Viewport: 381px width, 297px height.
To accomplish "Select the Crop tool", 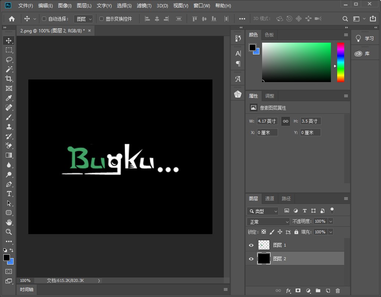I will (x=9, y=79).
